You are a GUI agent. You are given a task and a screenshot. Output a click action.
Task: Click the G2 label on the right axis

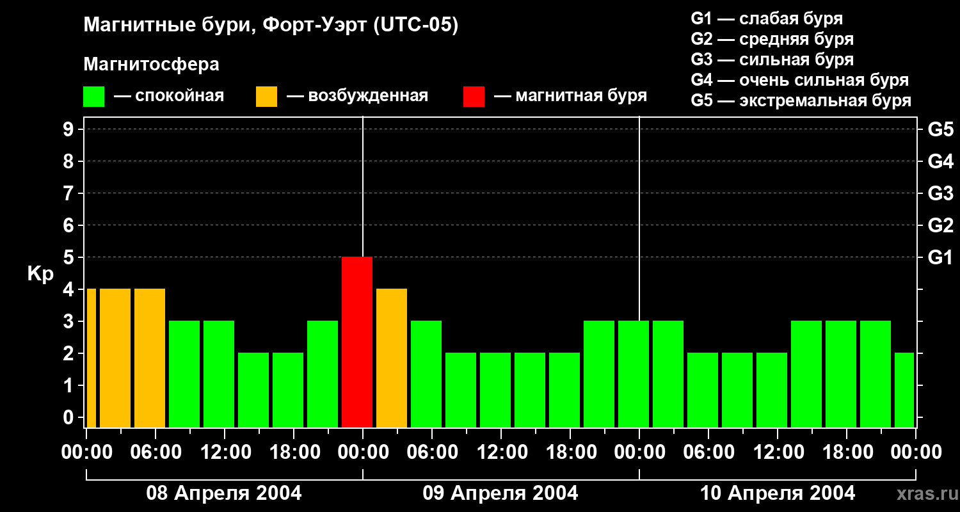[x=940, y=225]
